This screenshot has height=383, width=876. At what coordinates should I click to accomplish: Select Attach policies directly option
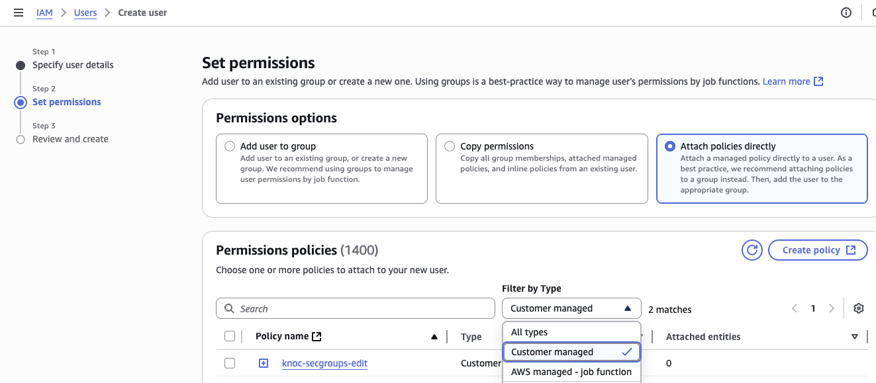click(669, 146)
